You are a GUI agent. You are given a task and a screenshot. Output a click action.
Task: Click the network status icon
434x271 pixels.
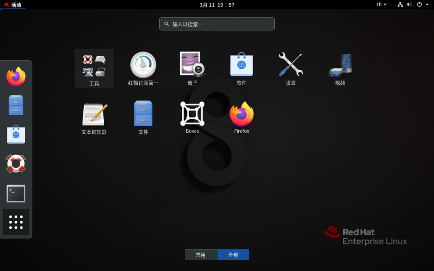400,4
